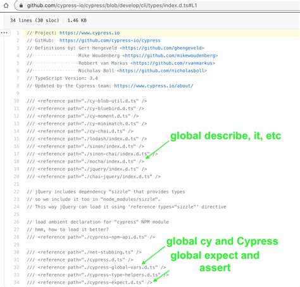Open the cypress.io/about link
300x287 pixels.
coord(154,86)
